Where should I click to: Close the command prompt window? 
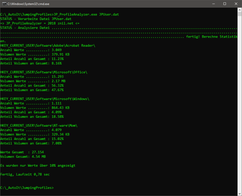tap(236, 4)
